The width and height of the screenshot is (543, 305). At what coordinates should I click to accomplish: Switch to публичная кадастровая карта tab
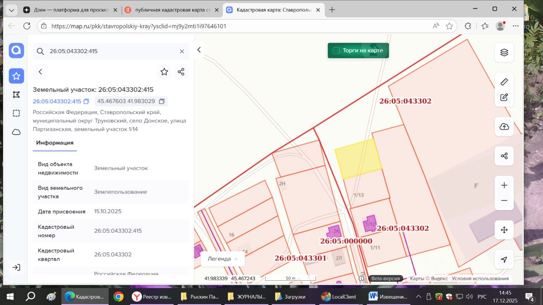pos(172,10)
